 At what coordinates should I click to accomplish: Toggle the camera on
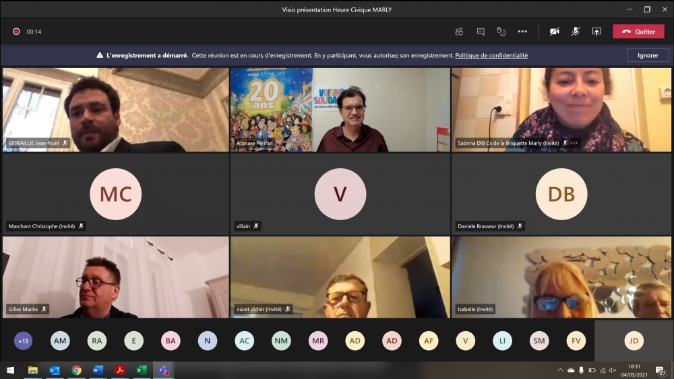(555, 32)
